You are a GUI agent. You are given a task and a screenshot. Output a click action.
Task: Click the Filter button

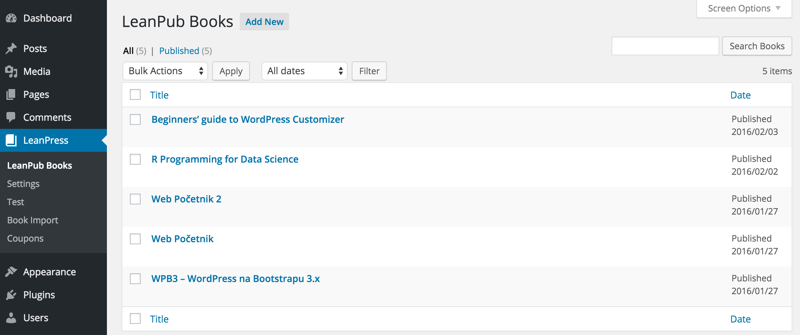(x=369, y=71)
